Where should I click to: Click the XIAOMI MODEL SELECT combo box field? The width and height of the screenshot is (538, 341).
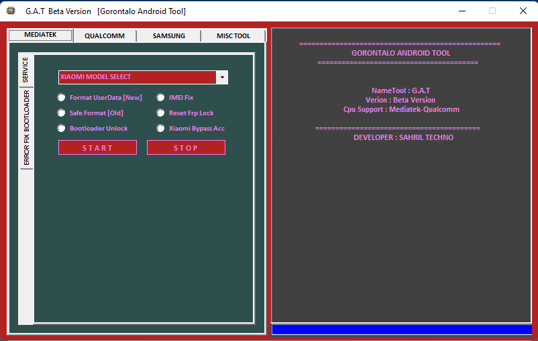click(x=143, y=78)
